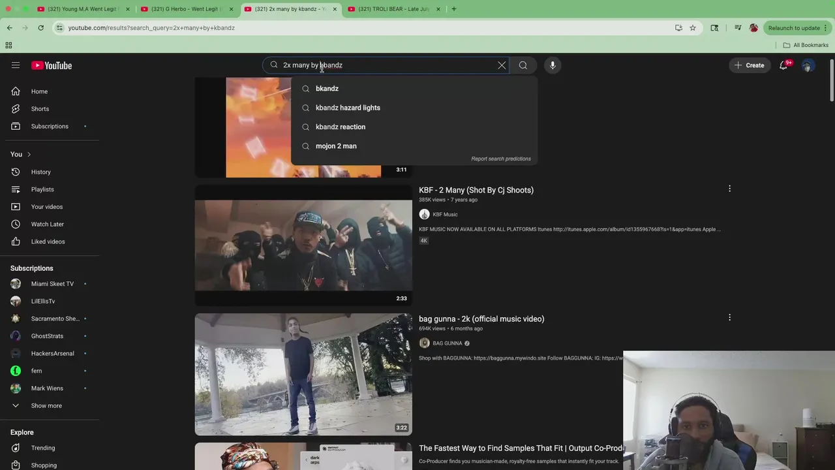The image size is (835, 470).
Task: Open more options for bag gunna - 2k
Action: coord(729,318)
